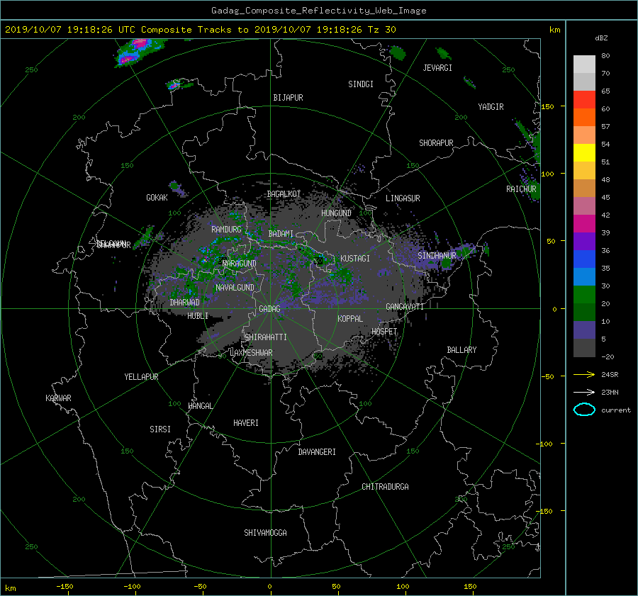Click the 24SR yellow arrow legend icon
This screenshot has height=596, width=638.
(x=584, y=374)
